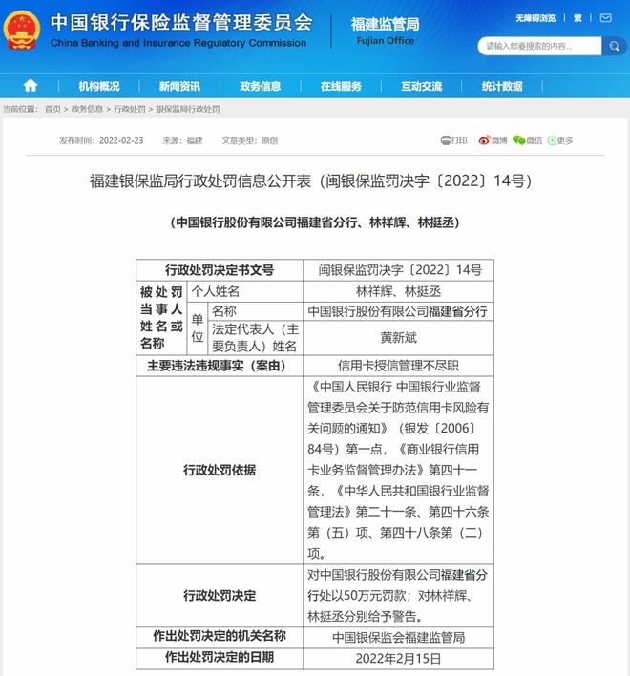Click cell 黄新斌

tap(399, 338)
